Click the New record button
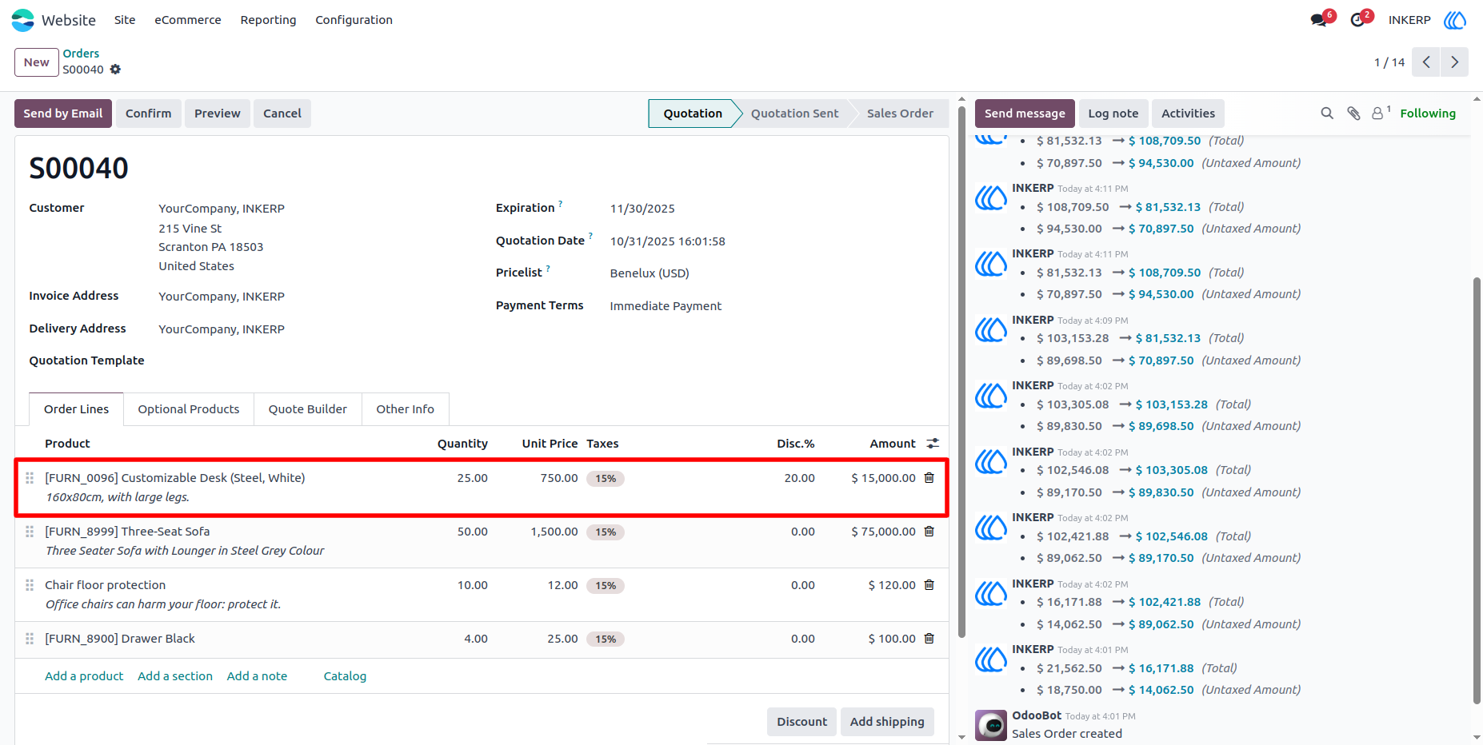Screen dimensions: 1483x745 tap(37, 62)
